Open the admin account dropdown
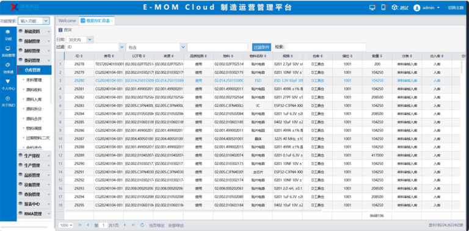The width and height of the screenshot is (469, 231). tap(438, 8)
